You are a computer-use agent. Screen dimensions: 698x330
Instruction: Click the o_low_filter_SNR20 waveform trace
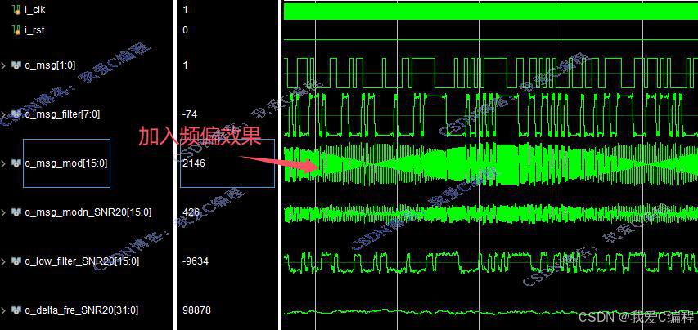click(x=490, y=262)
